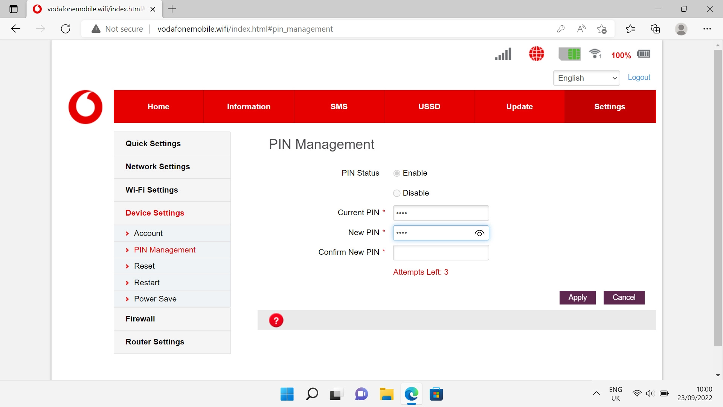The width and height of the screenshot is (723, 407).
Task: Click the Logout link
Action: pyautogui.click(x=639, y=77)
